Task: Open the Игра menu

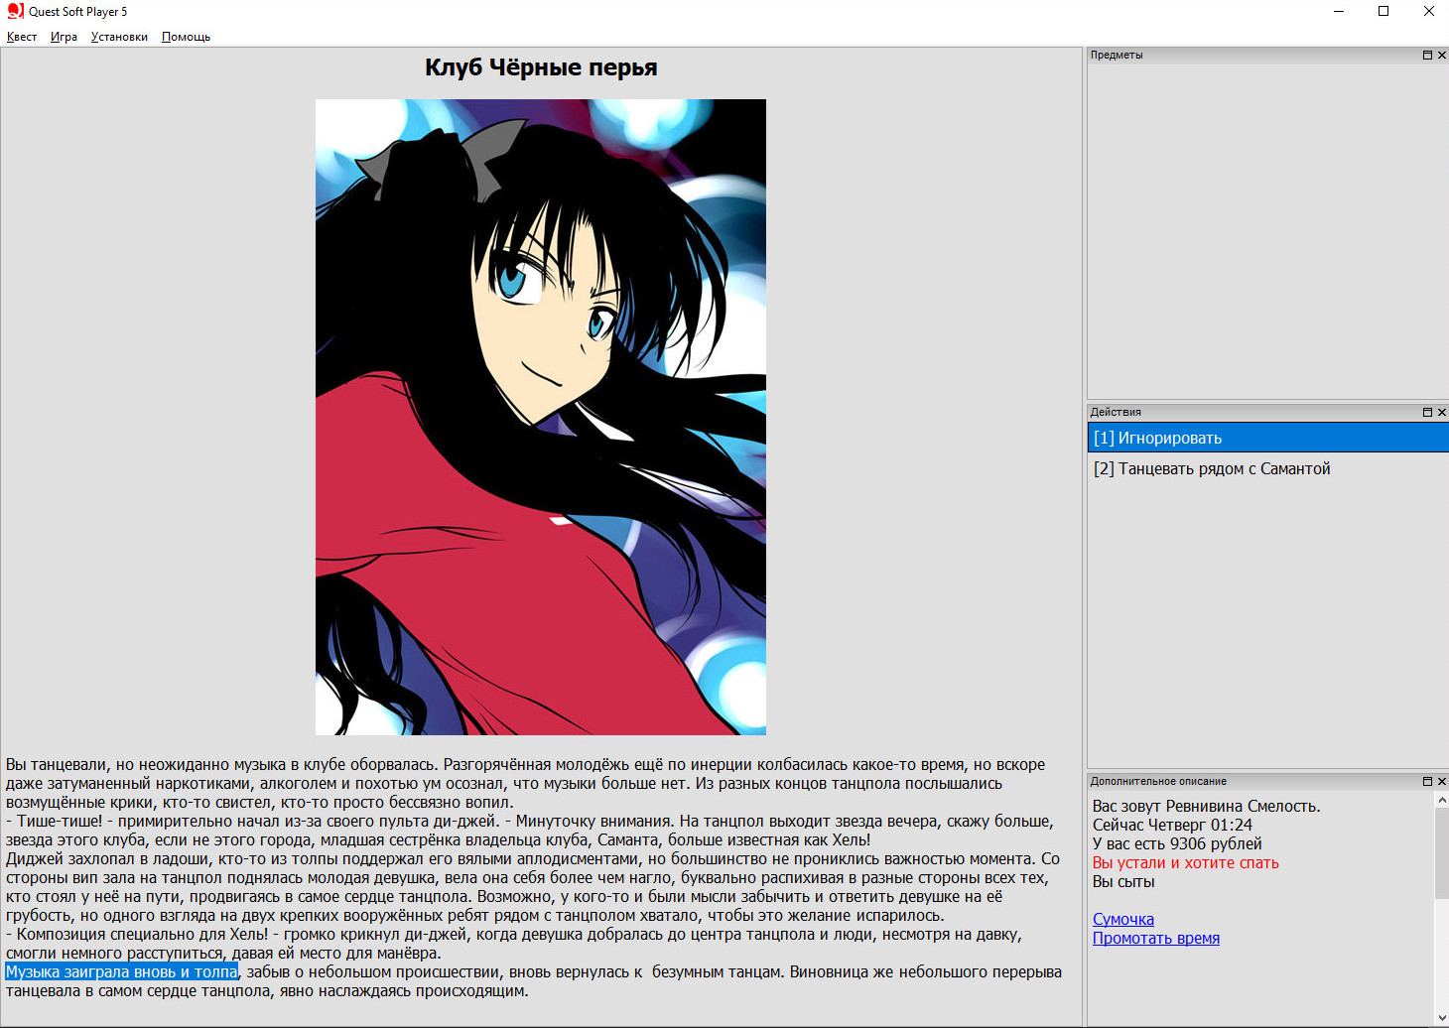Action: pyautogui.click(x=64, y=37)
